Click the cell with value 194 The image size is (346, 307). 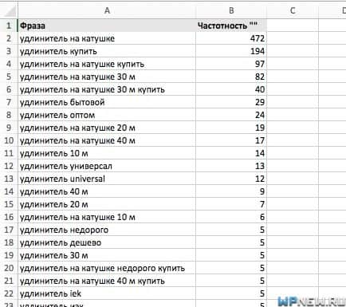point(231,51)
